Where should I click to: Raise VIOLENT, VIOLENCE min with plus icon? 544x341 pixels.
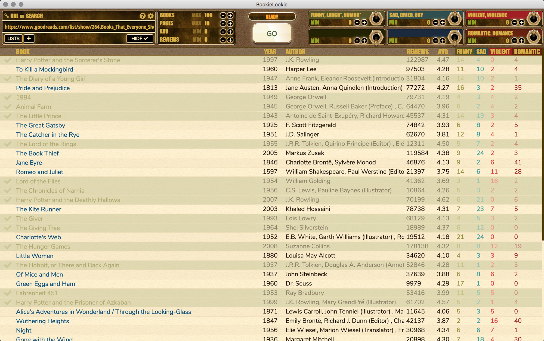tap(522, 23)
